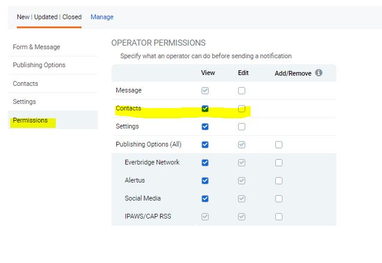
Task: Check Add/Remove for IPAWS/CAP RSS
Action: click(x=279, y=217)
